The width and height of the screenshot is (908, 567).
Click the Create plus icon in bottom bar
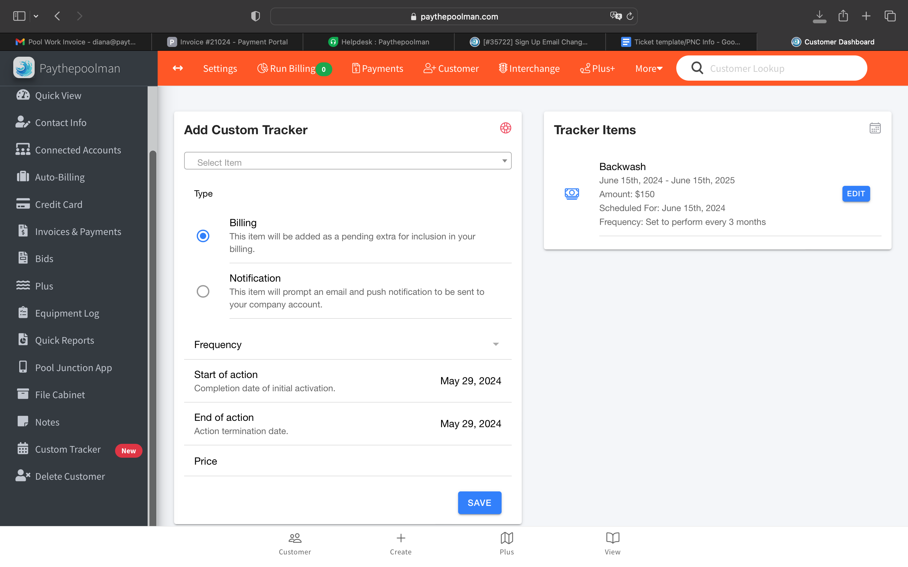tap(400, 539)
